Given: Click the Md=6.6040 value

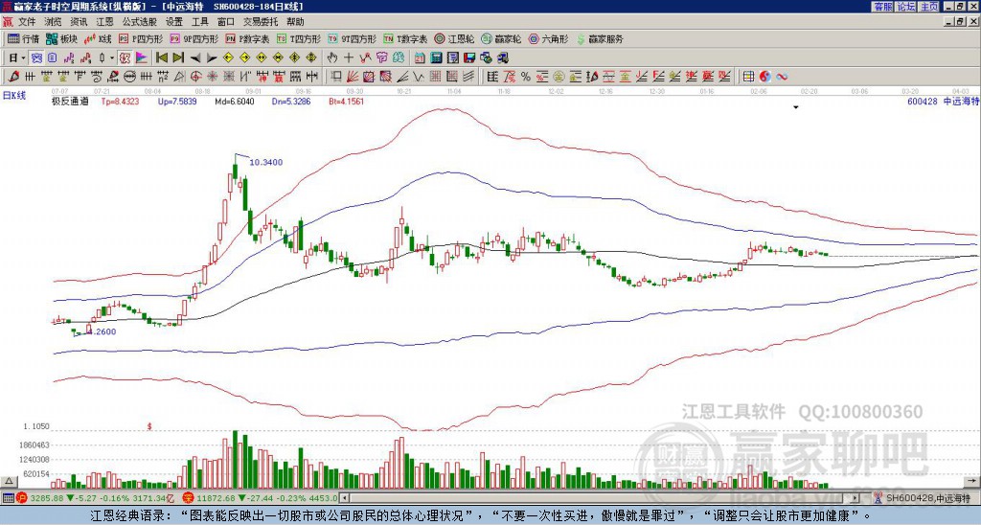Looking at the screenshot, I should click(235, 102).
